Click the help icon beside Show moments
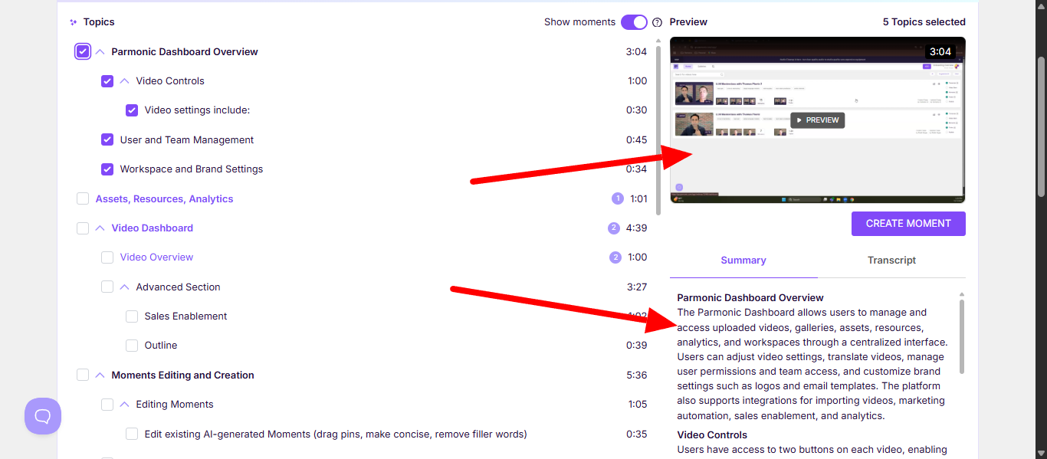Screen dimensions: 1047x459 (657, 22)
